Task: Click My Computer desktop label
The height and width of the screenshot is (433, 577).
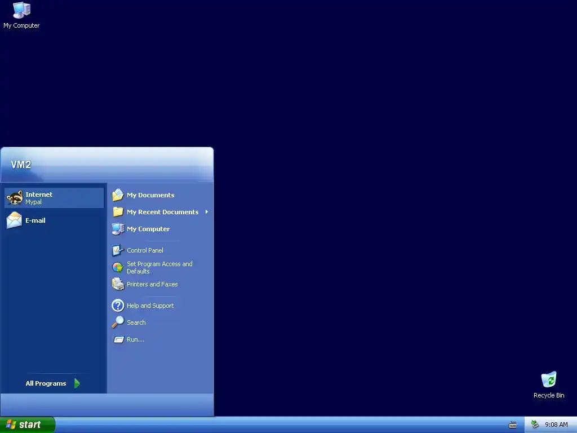Action: tap(21, 25)
